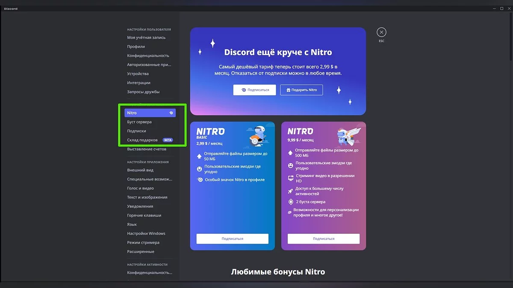This screenshot has width=513, height=288.
Task: Open Склад подарков page
Action: pyautogui.click(x=142, y=140)
